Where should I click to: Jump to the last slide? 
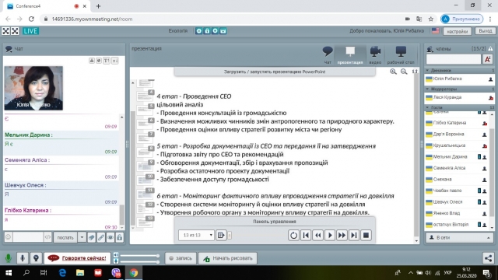click(354, 235)
